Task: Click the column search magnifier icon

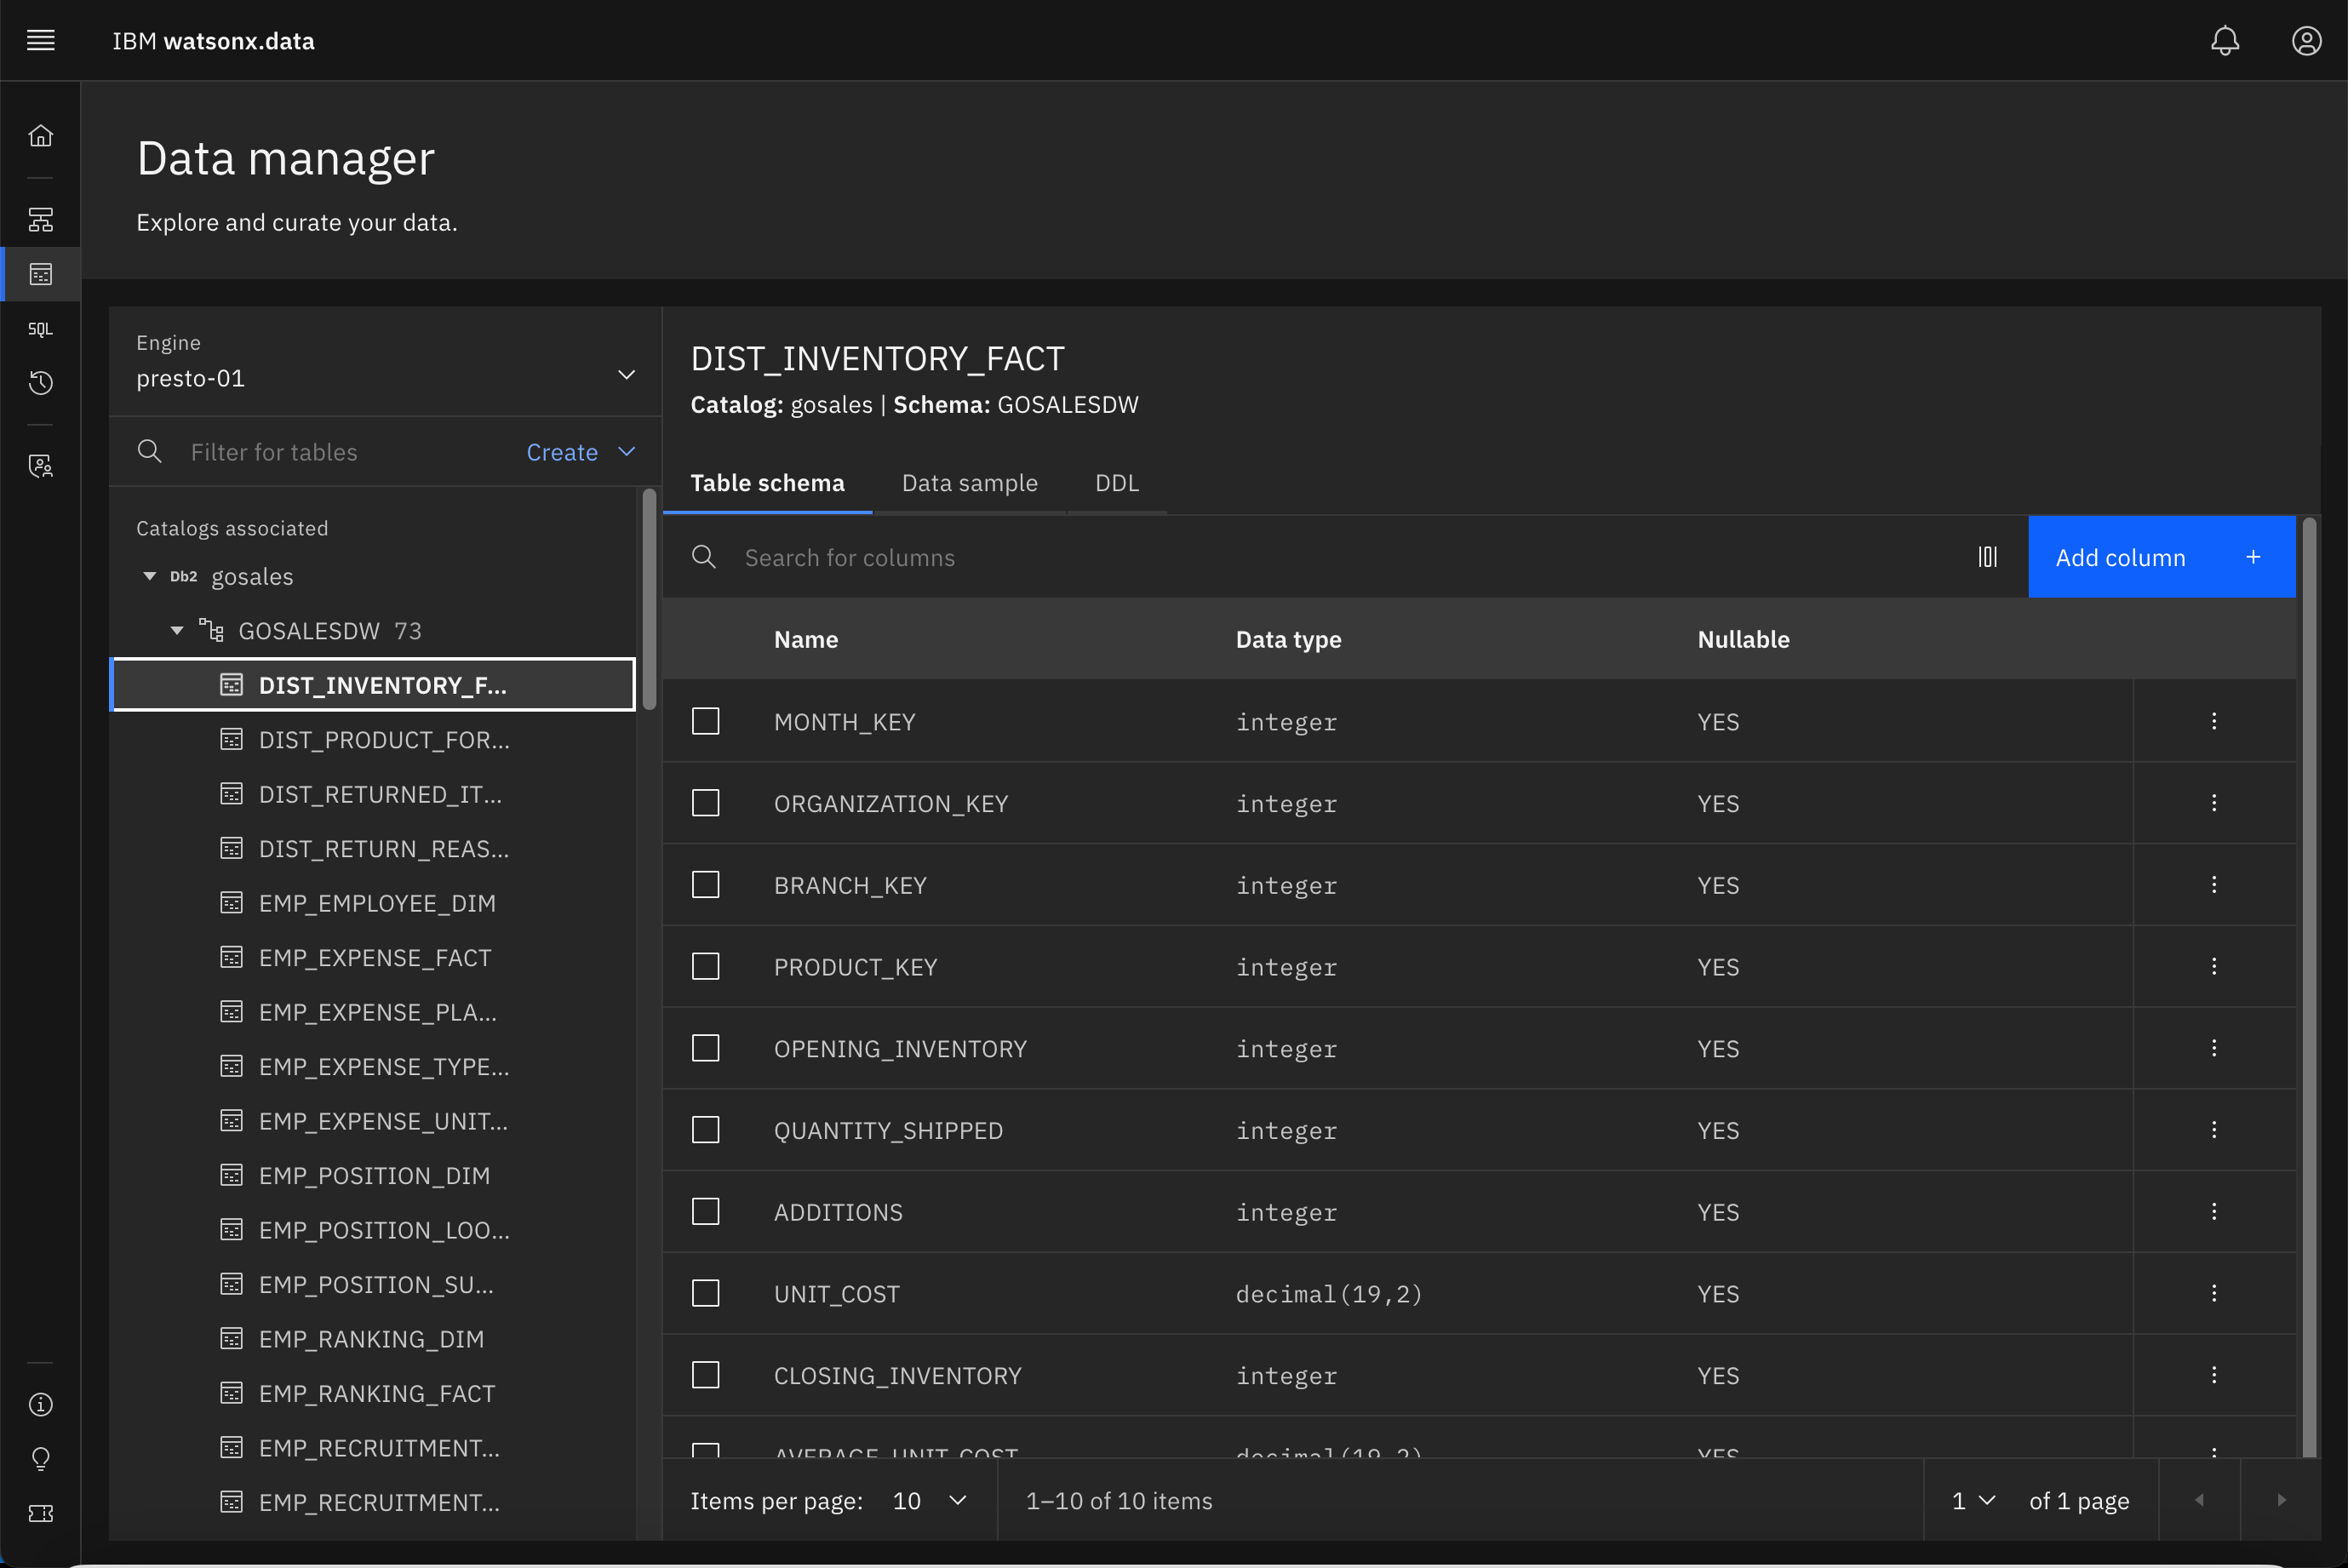Action: click(x=704, y=557)
